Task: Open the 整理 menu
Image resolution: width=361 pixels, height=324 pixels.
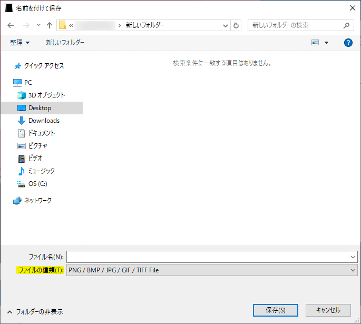Action: (20, 43)
